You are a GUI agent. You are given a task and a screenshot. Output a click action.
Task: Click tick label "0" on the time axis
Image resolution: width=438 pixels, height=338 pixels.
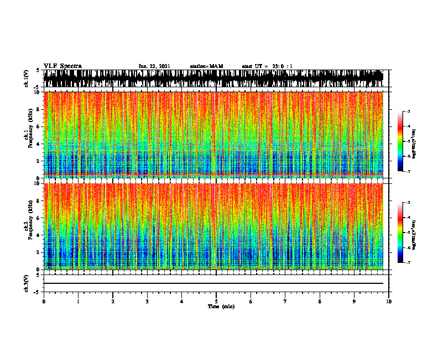44,302
